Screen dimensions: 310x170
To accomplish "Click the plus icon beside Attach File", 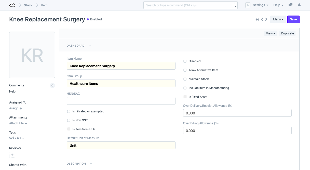I will pyautogui.click(x=26, y=123).
